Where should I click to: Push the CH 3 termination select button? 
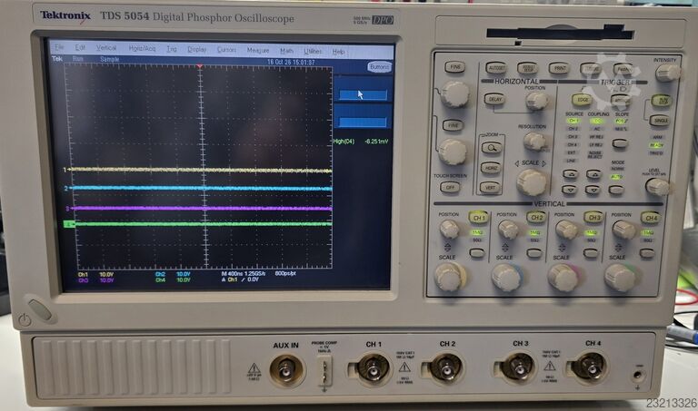tap(591, 253)
